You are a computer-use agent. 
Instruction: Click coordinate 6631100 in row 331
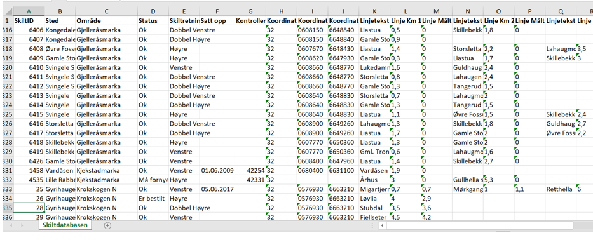(x=343, y=170)
